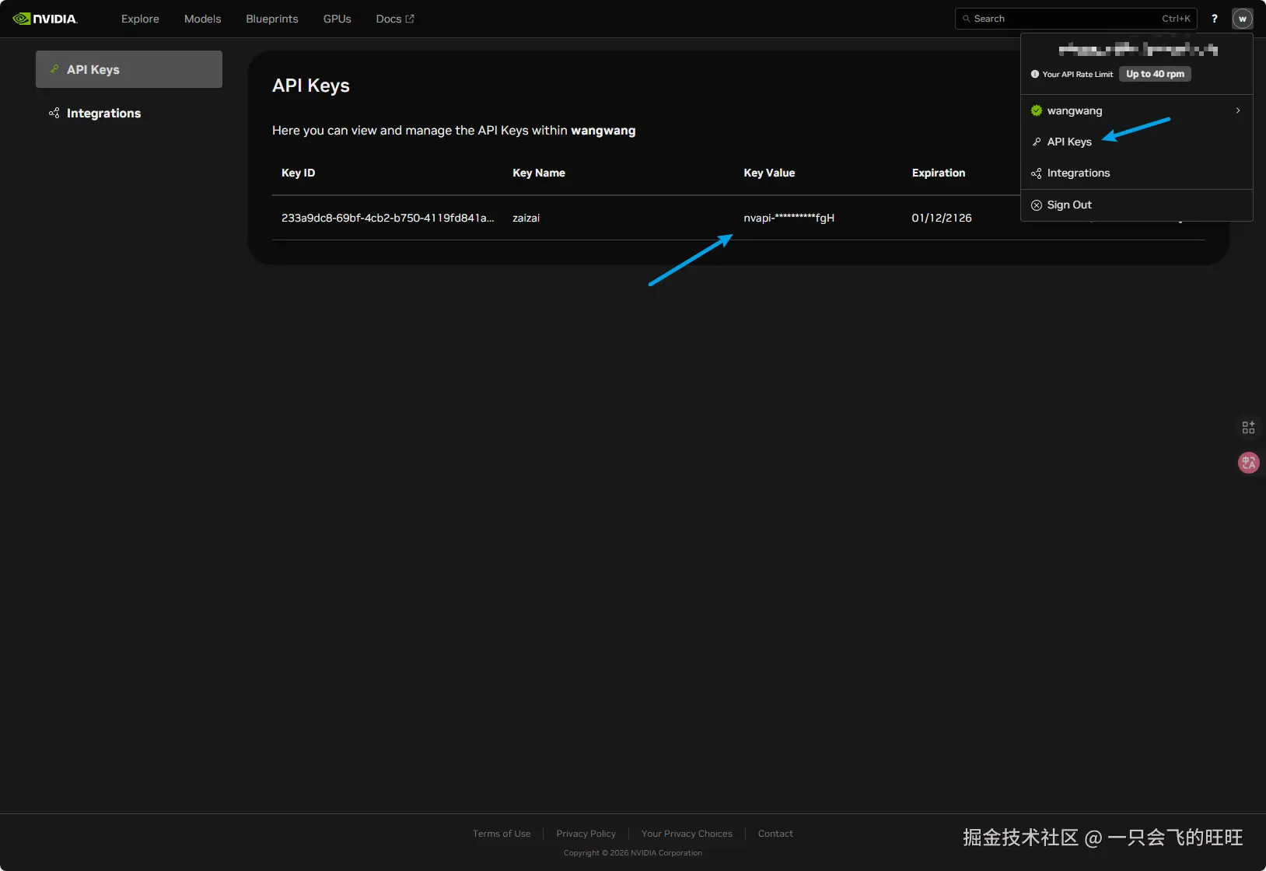Click the API Keys page heading
Screen dimensions: 1266x871
tap(311, 86)
